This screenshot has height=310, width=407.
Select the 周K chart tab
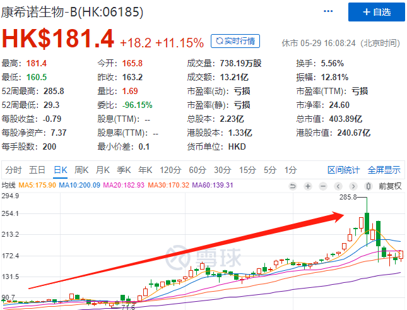tap(81, 170)
